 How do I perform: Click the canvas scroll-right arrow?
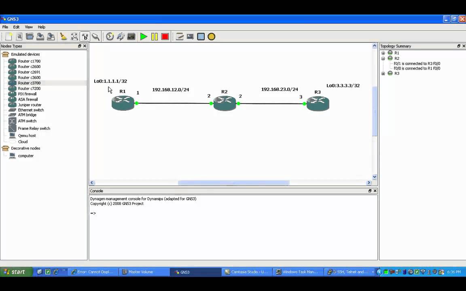click(x=369, y=183)
